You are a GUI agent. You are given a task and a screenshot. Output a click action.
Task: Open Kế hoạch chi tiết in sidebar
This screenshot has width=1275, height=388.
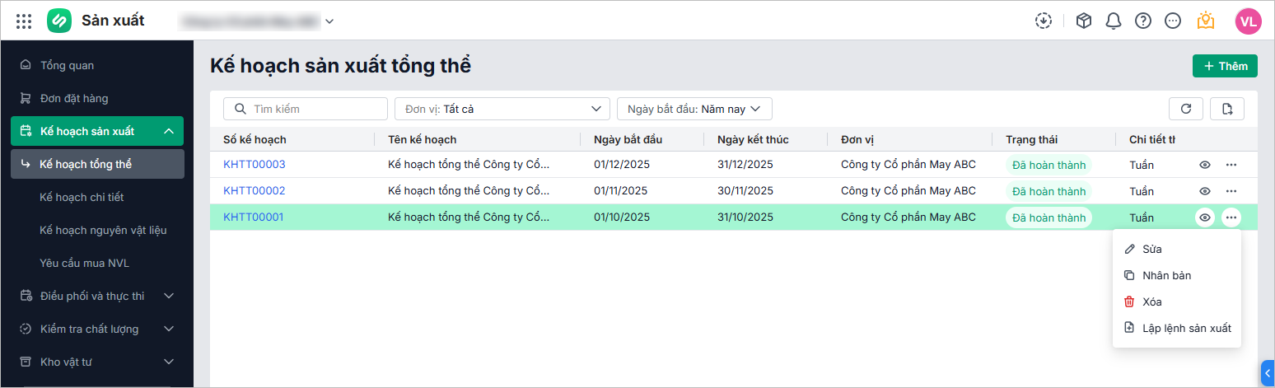(82, 197)
